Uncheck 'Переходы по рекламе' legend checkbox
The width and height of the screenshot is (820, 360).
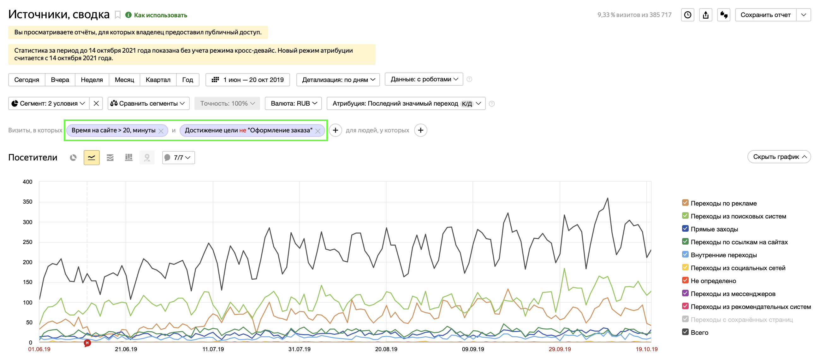click(x=685, y=203)
